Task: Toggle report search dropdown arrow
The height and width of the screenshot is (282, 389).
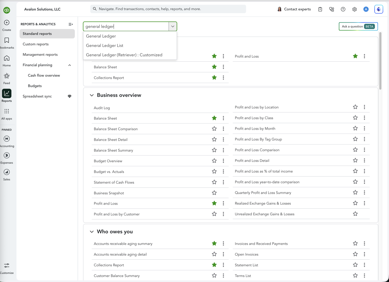Action: (173, 26)
